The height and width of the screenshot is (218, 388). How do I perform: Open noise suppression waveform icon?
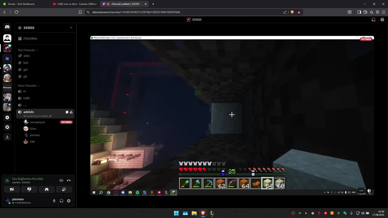pyautogui.click(x=61, y=180)
